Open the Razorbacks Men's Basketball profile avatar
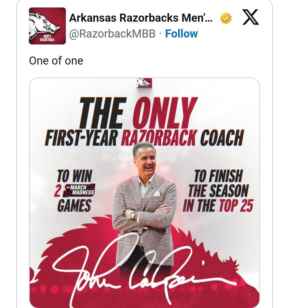289x308 pixels. (x=47, y=26)
